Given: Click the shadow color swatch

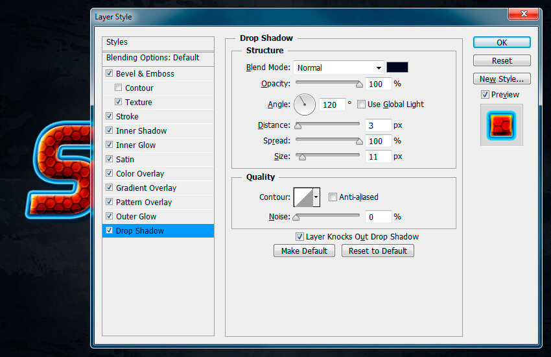Looking at the screenshot, I should pyautogui.click(x=397, y=68).
